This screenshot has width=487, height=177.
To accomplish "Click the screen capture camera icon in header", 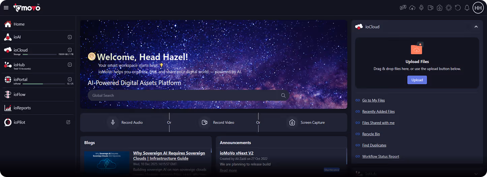I will point(439,8).
